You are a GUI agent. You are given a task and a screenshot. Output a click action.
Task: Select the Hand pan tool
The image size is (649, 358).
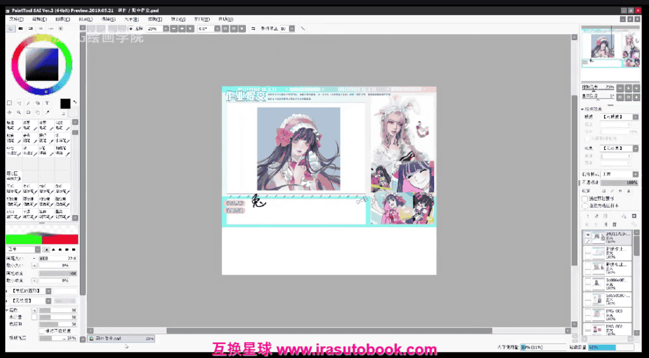[x=37, y=113]
